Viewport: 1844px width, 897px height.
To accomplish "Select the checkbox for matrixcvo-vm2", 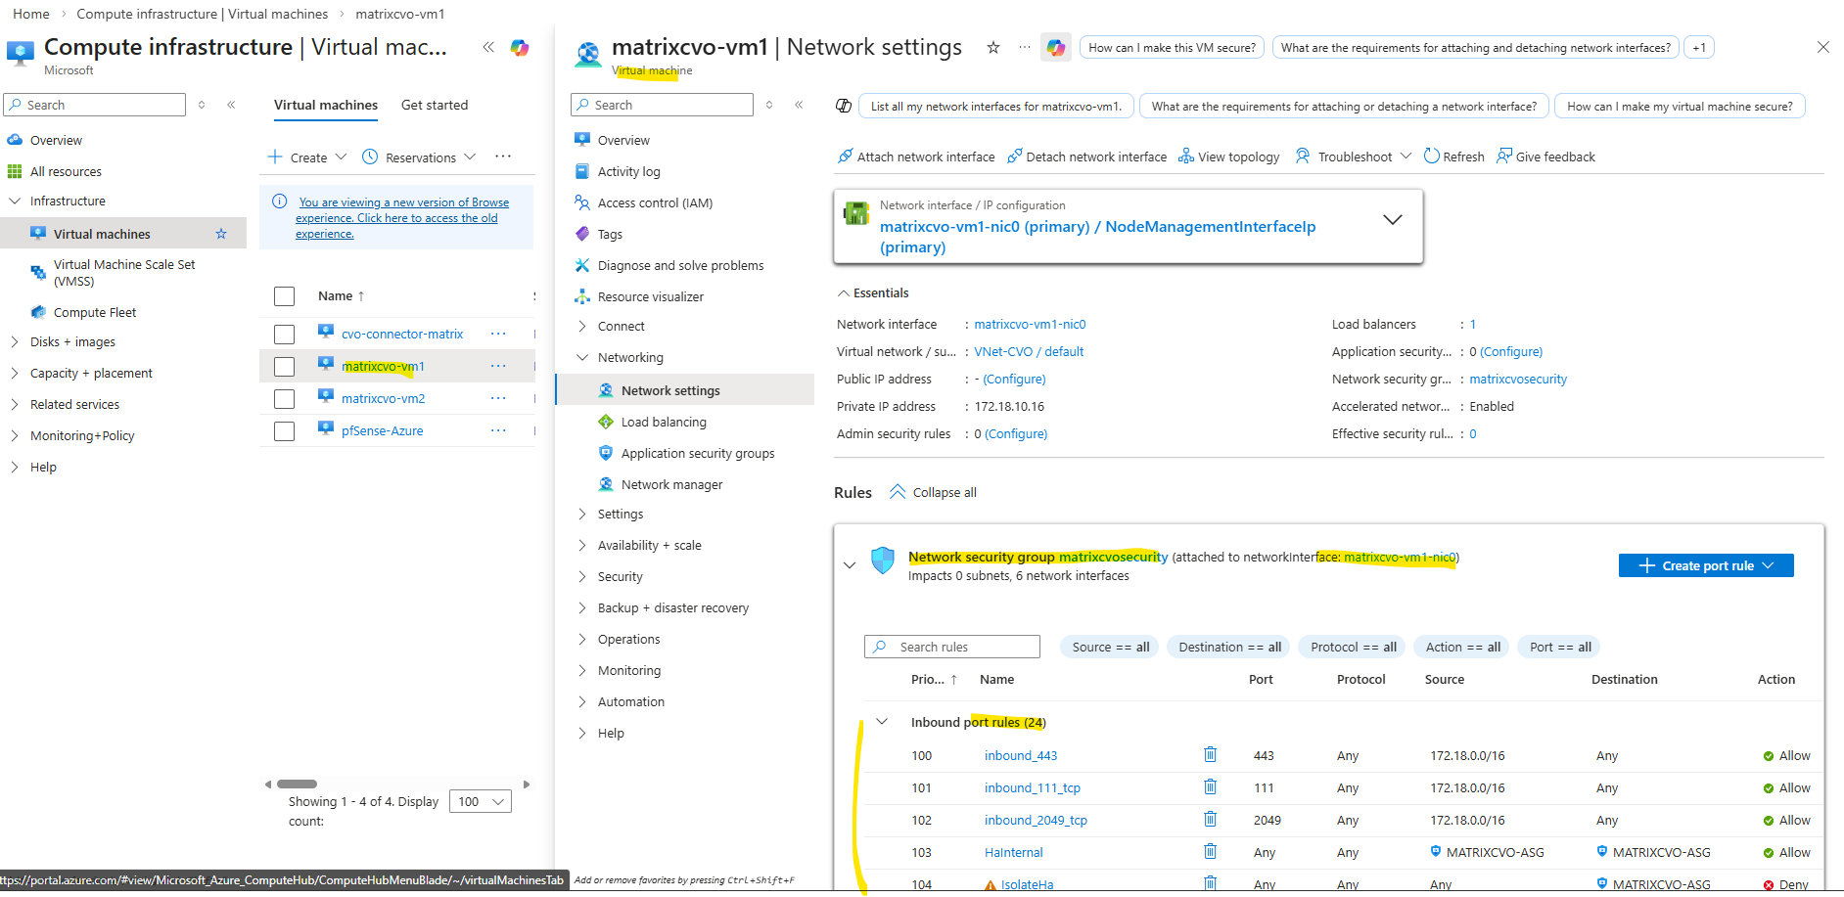I will [285, 399].
